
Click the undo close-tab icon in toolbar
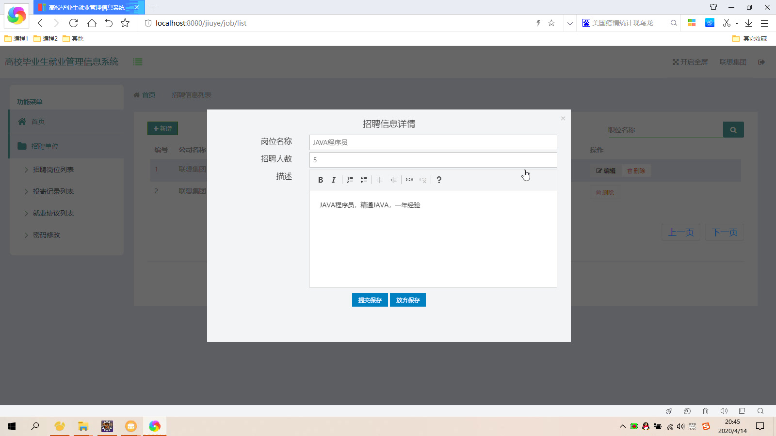click(x=109, y=23)
